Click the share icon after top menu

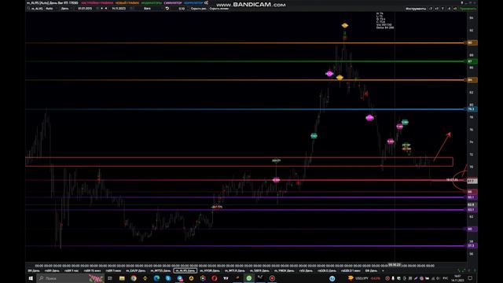pyautogui.click(x=206, y=3)
